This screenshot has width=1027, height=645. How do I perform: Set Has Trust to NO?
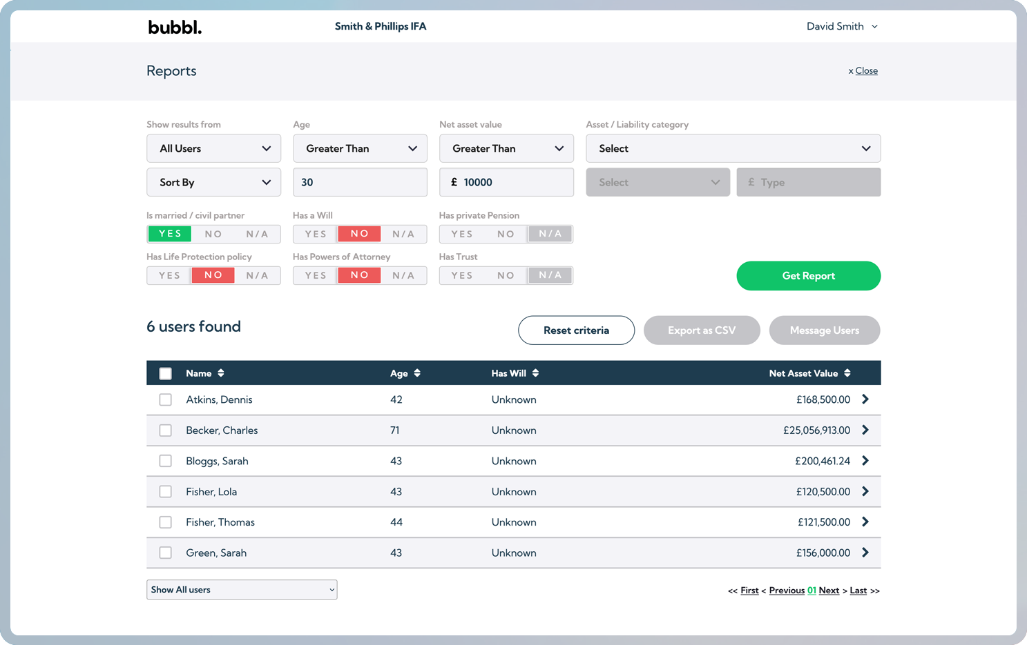click(506, 275)
